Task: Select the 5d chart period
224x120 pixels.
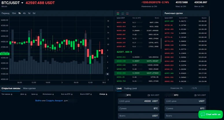Action: (34, 13)
